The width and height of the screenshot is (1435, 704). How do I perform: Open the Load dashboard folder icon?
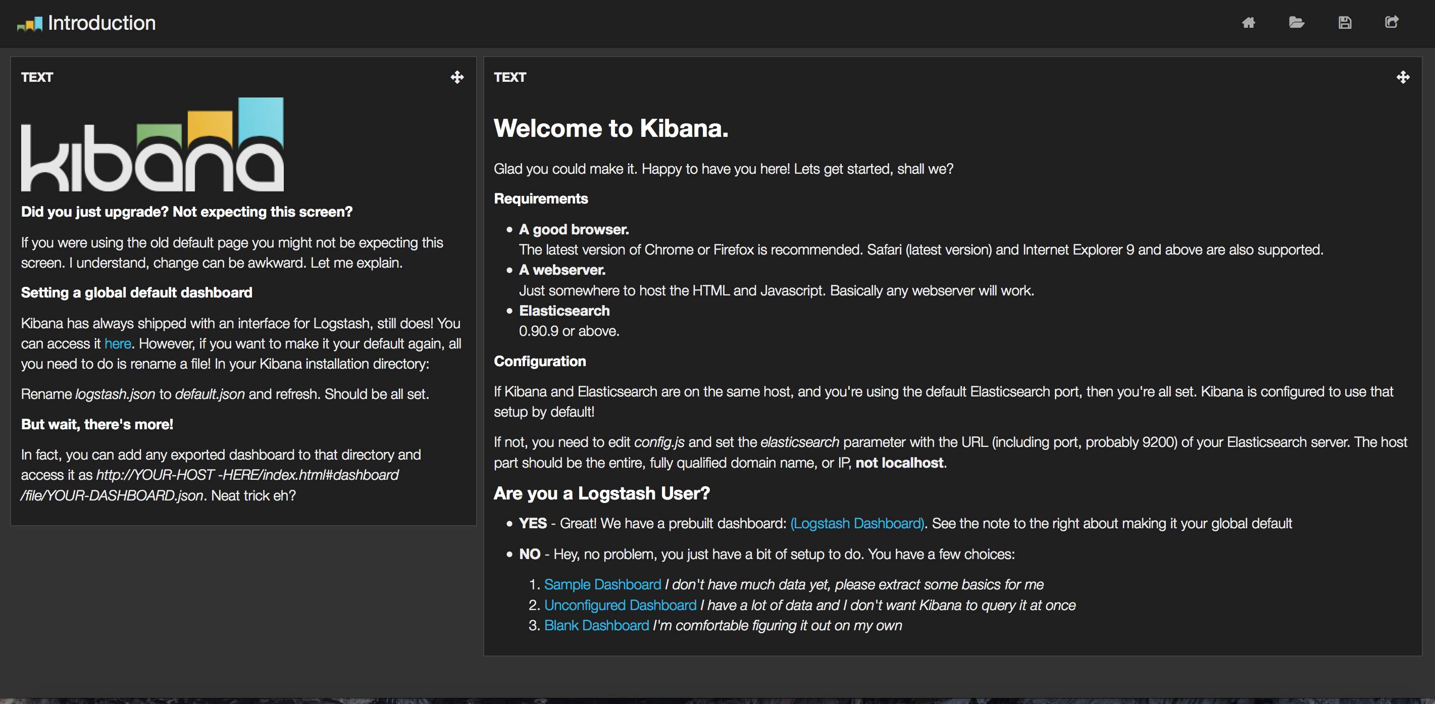point(1296,22)
